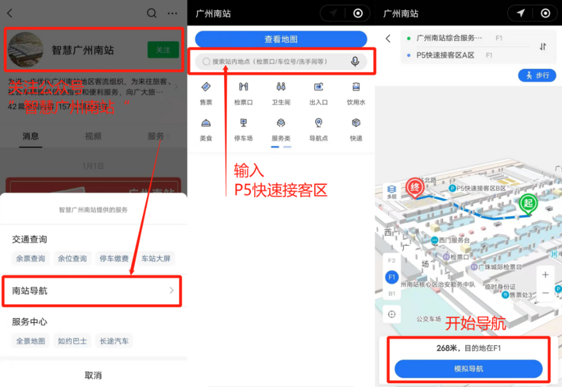Select B1 floor level

point(392,294)
